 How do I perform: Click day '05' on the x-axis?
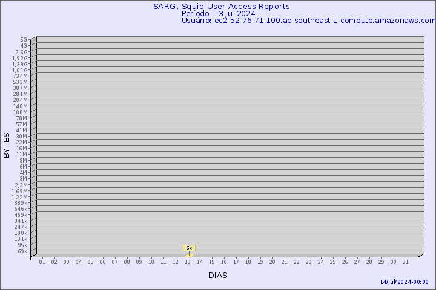pos(90,262)
